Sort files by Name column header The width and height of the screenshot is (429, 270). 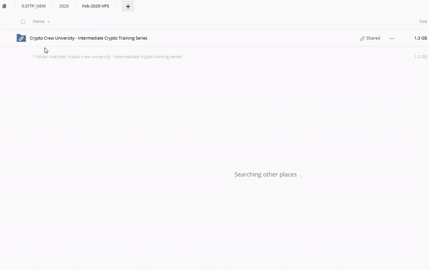coord(38,21)
